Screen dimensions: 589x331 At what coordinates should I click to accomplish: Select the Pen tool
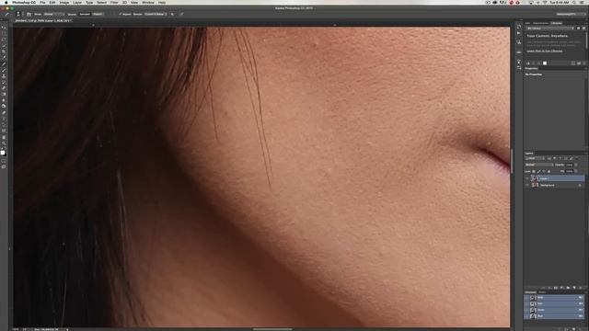4,112
